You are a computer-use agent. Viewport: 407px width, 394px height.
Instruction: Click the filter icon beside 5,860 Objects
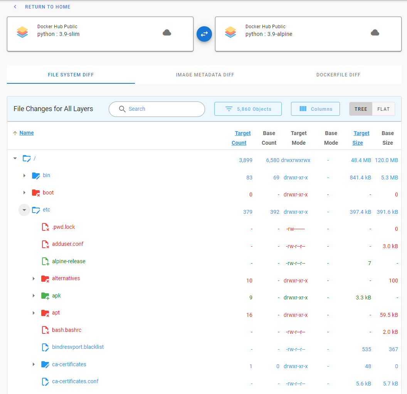click(x=229, y=109)
